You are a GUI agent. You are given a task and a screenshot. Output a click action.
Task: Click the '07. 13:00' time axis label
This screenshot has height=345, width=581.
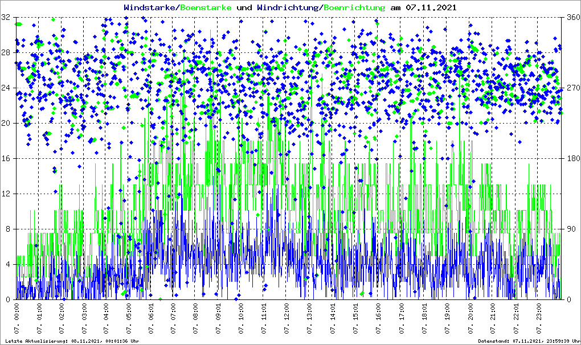pyautogui.click(x=309, y=318)
